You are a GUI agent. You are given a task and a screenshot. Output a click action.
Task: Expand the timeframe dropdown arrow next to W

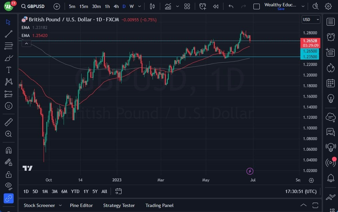(x=139, y=6)
